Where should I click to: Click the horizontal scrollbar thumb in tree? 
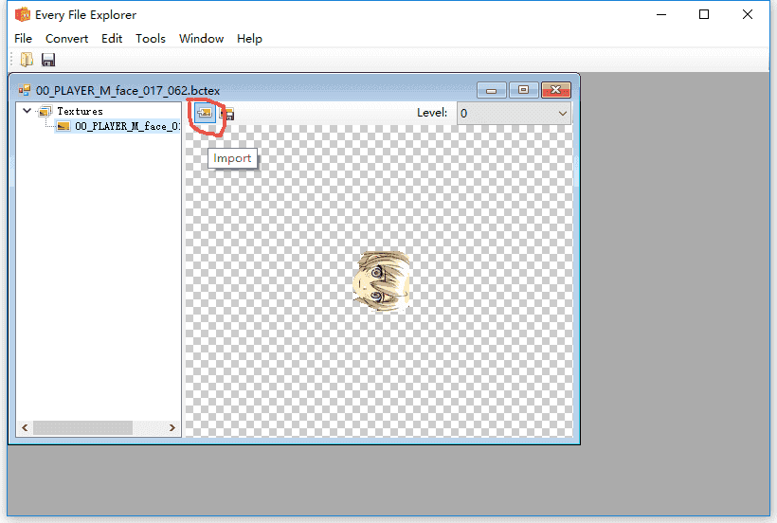82,427
